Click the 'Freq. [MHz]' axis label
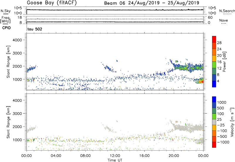This screenshot has width=235, height=162. [5, 20]
